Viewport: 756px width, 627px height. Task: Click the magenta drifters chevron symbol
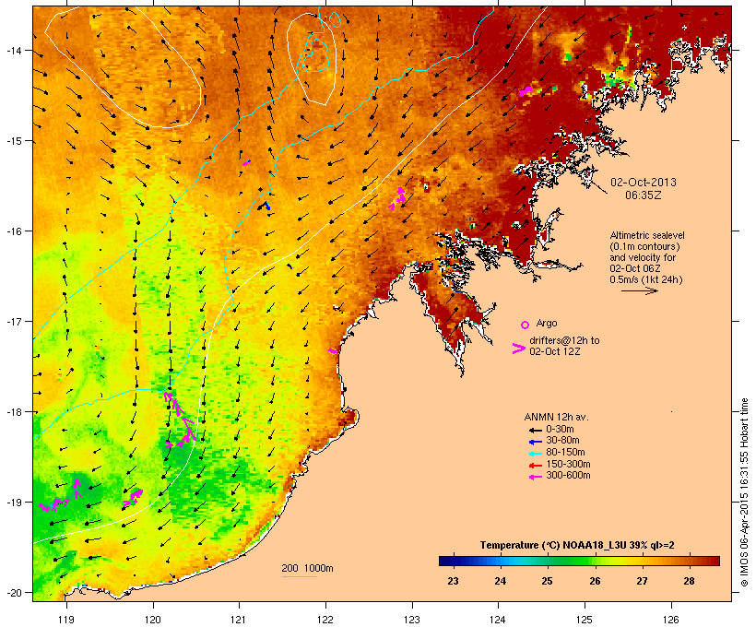(518, 349)
